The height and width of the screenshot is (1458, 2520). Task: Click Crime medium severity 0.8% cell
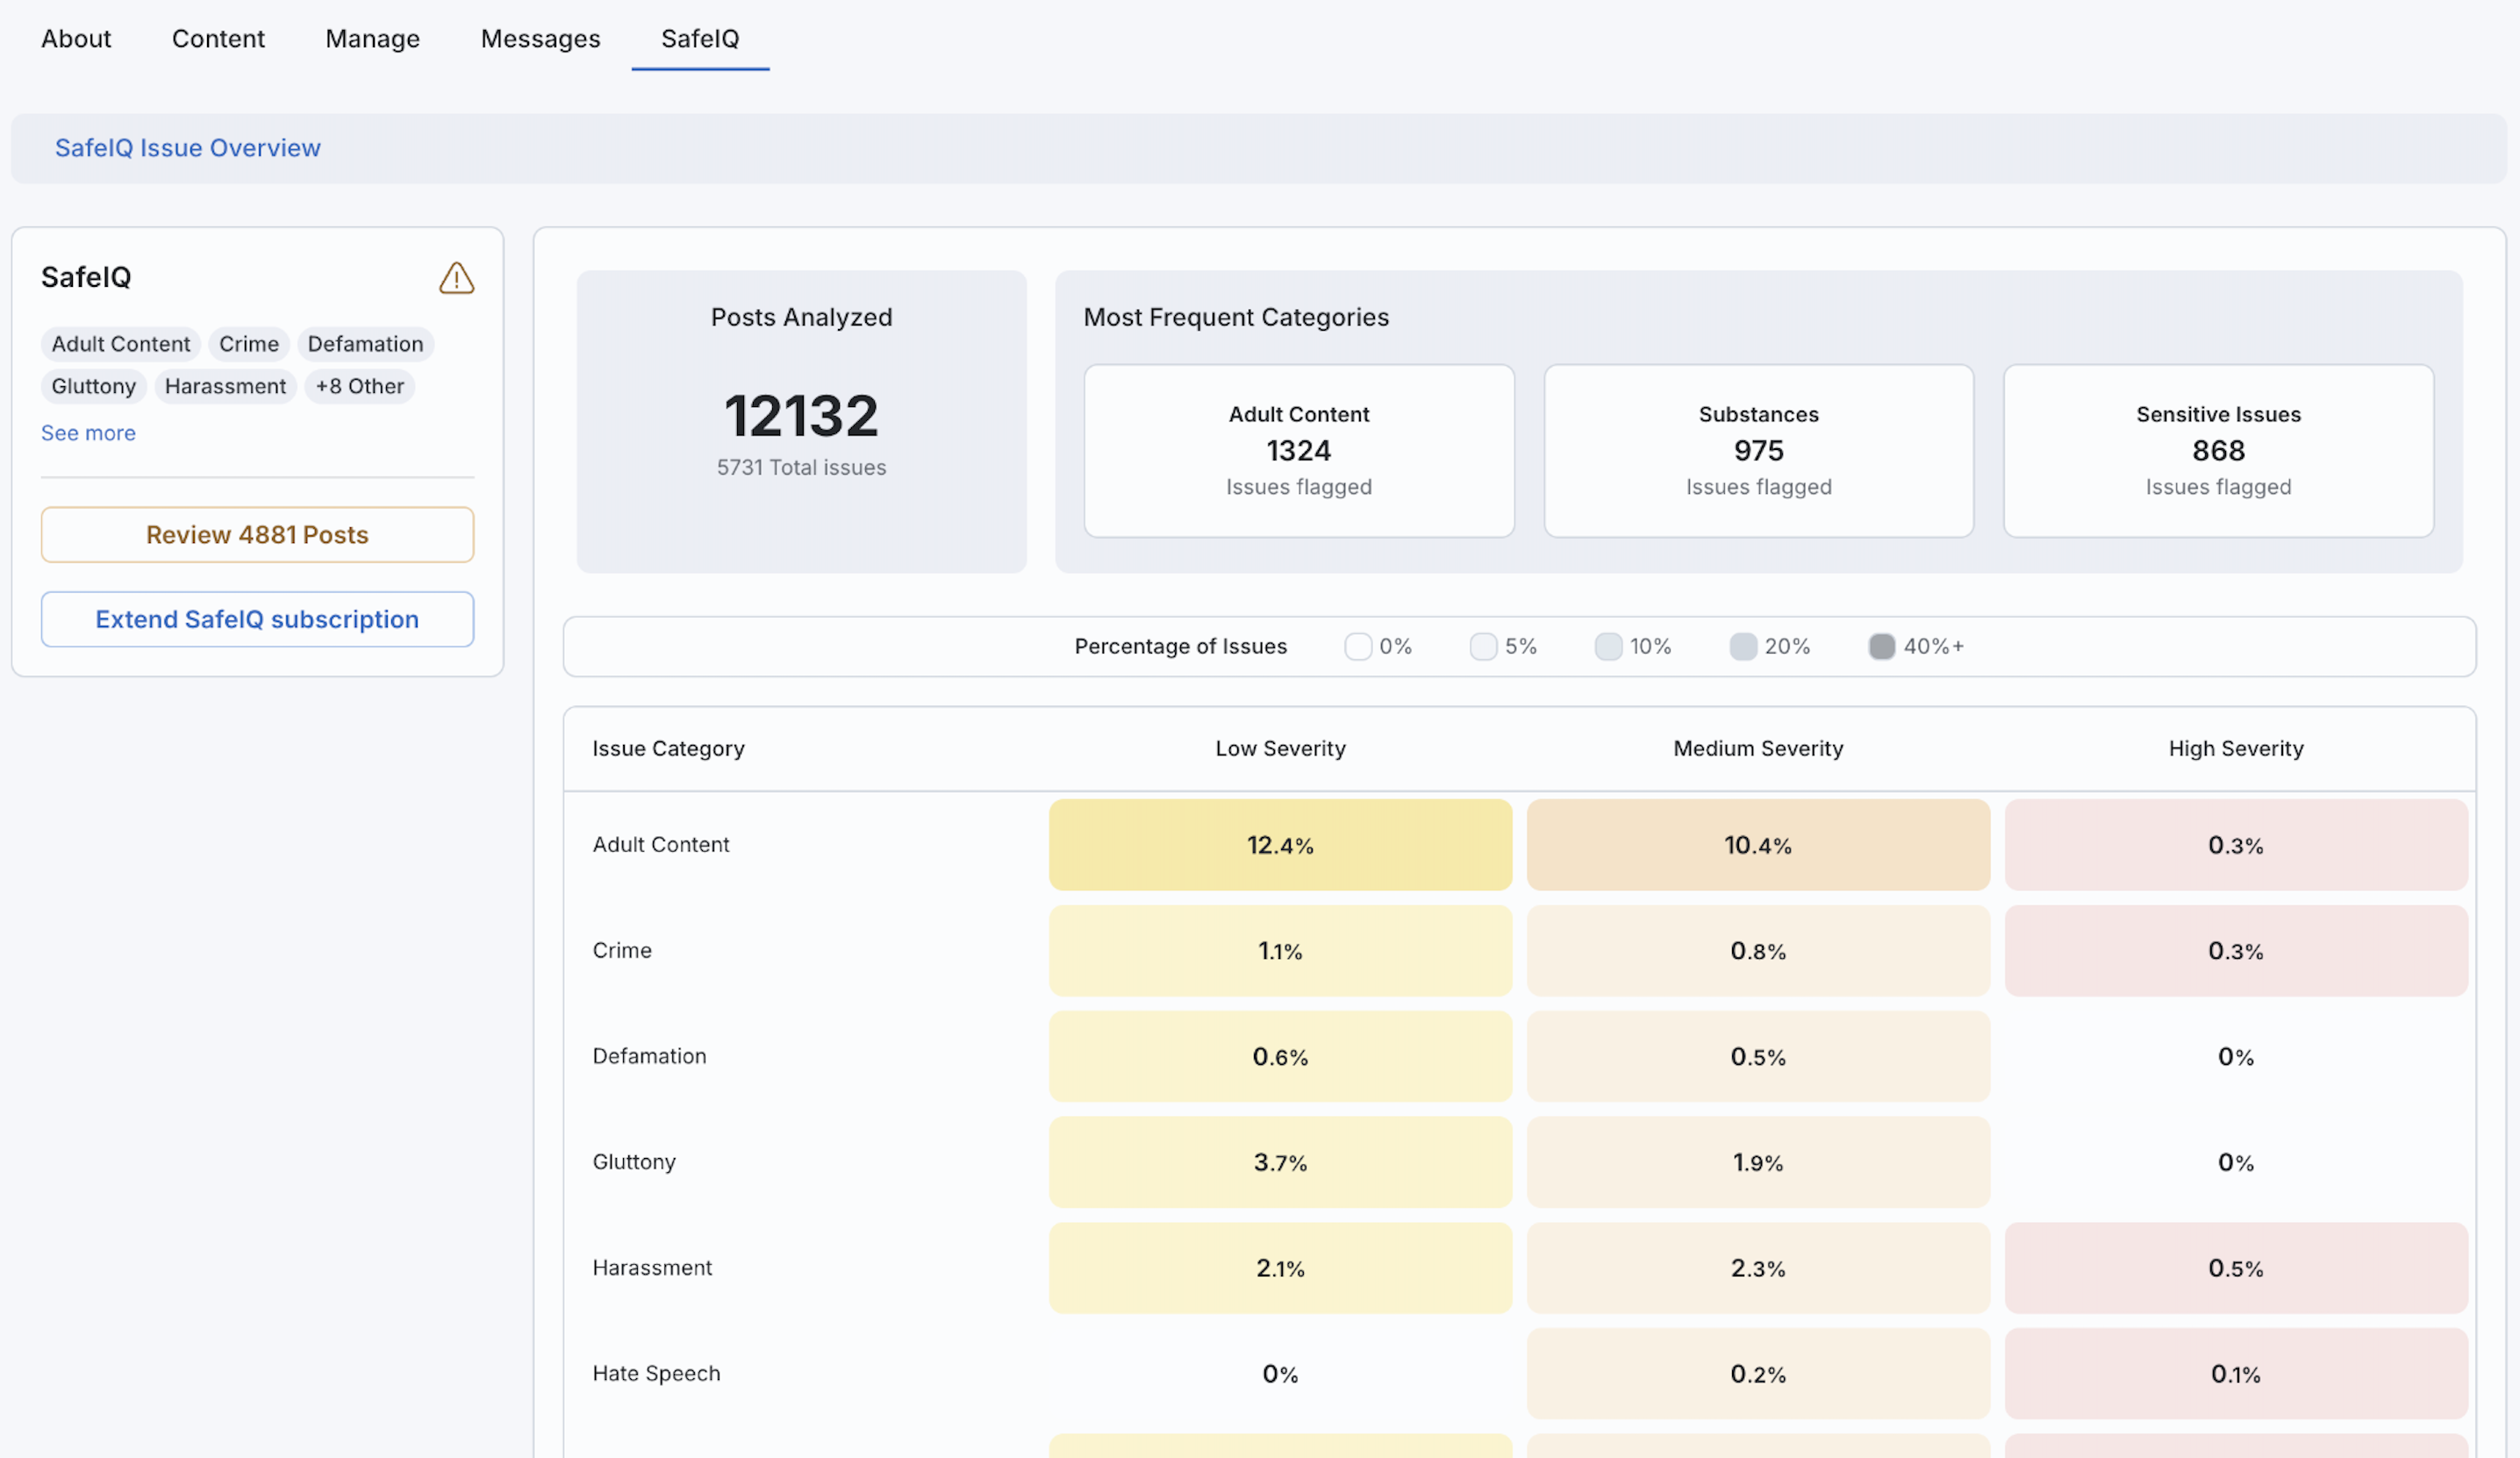(x=1758, y=951)
